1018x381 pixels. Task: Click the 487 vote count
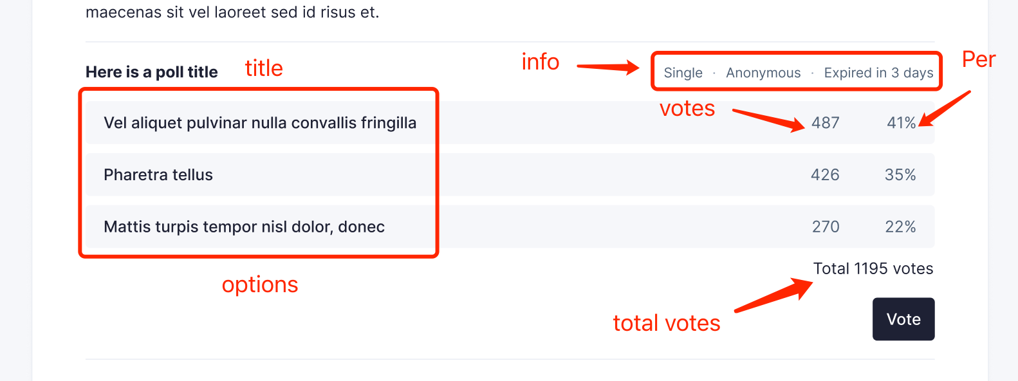(824, 123)
